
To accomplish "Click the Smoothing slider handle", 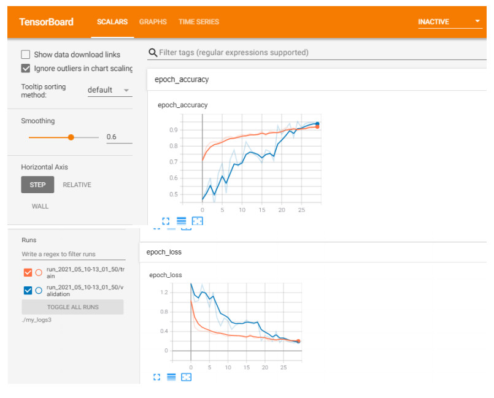I will coord(71,137).
